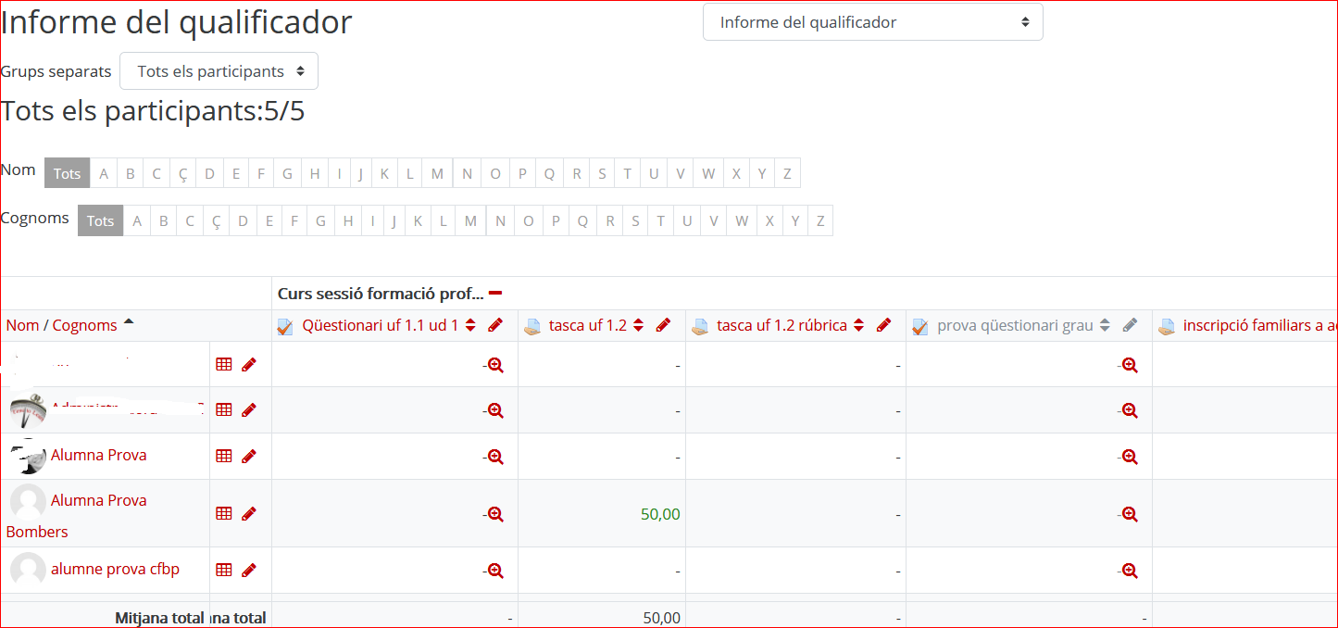This screenshot has height=628, width=1338.
Task: Open grade table icon in Administr... row
Action: tap(223, 409)
